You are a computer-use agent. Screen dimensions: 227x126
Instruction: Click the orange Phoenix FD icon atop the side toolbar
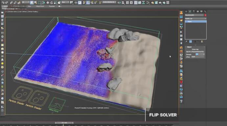point(181,12)
